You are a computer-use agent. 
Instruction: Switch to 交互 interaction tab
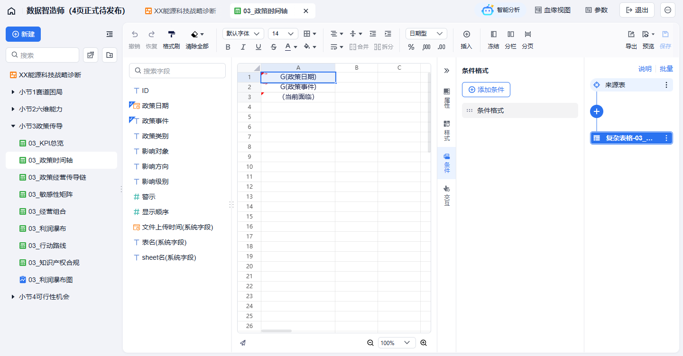click(447, 195)
